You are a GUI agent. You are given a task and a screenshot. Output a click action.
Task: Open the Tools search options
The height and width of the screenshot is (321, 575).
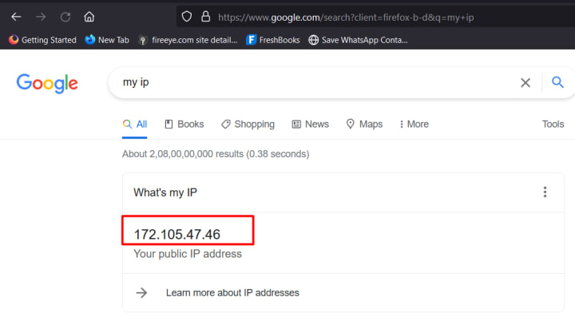coord(553,125)
